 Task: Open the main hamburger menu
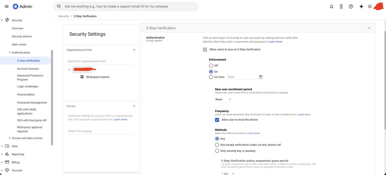pos(6,6)
